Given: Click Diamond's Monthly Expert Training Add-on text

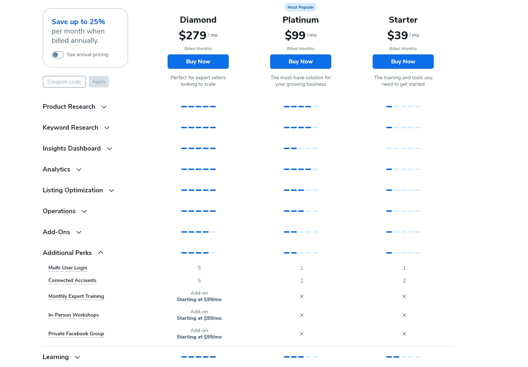Looking at the screenshot, I should pos(199,296).
